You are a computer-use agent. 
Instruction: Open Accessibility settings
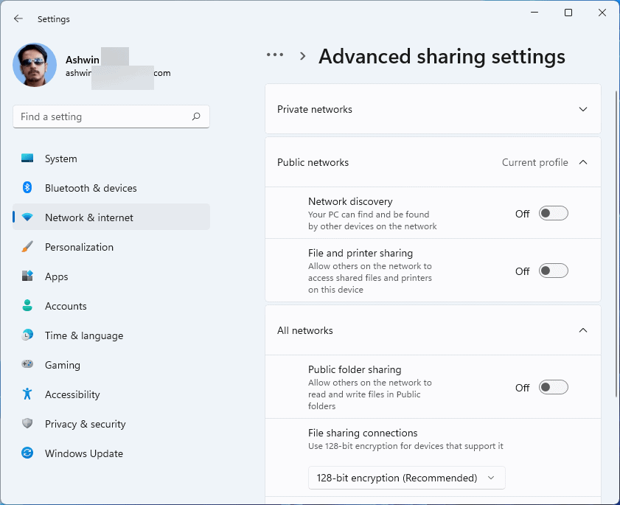tap(111, 394)
